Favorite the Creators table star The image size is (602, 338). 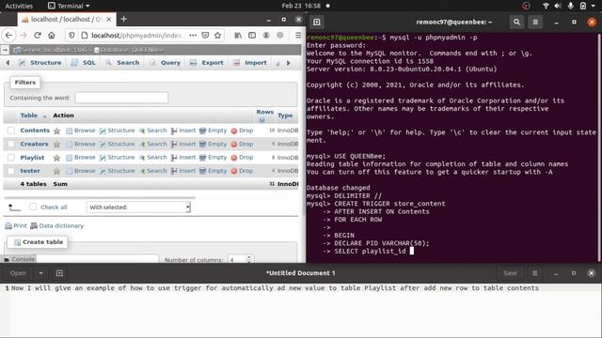56,145
